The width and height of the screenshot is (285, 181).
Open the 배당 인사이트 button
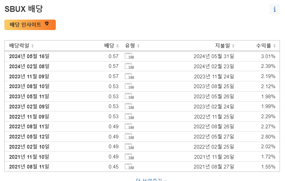coord(30,25)
